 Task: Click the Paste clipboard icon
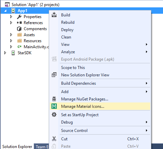(x=54, y=146)
